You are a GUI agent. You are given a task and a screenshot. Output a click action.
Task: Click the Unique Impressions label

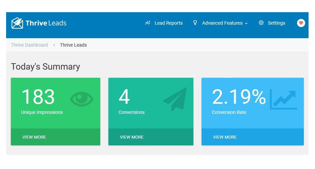tap(42, 112)
